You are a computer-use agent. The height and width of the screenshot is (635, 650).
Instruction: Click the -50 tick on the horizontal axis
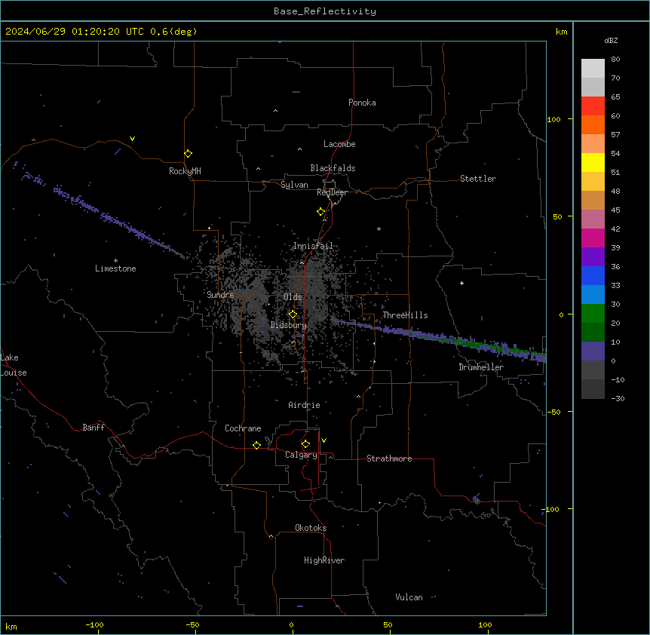(x=192, y=624)
